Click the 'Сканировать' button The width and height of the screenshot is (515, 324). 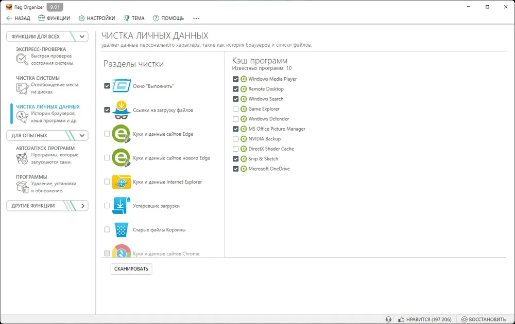(131, 269)
